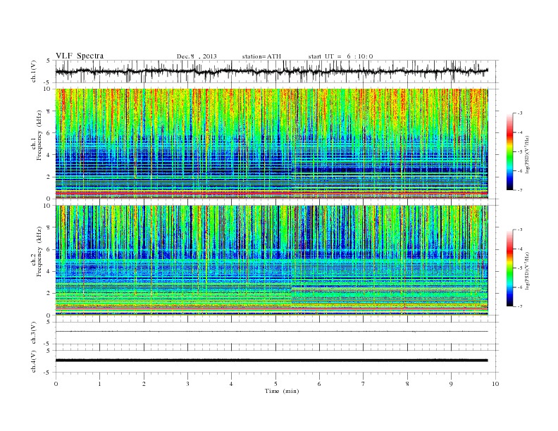Click the ch.2 colorbar 'log(PSD)(V²/Hz)' label
The height and width of the screenshot is (431, 558).
(x=528, y=270)
